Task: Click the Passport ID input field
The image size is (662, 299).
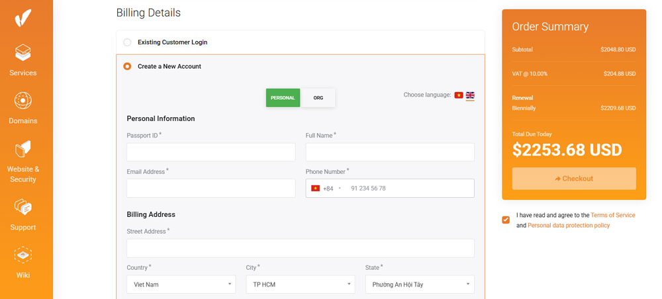Action: (x=211, y=152)
